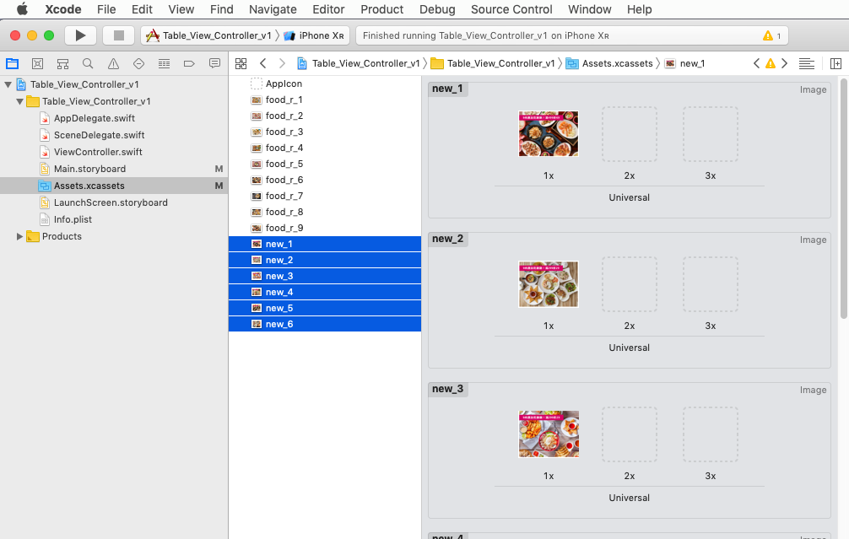Run the app with the Play button
The height and width of the screenshot is (539, 849).
pyautogui.click(x=80, y=35)
